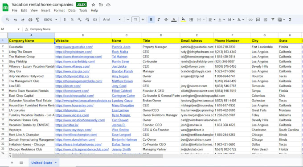Create a filter
Screen dimensions: 303x167
(x=273, y=20)
